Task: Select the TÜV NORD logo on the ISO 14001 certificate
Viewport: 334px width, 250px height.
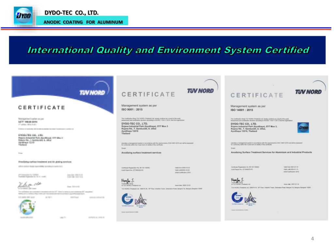Action: point(308,91)
